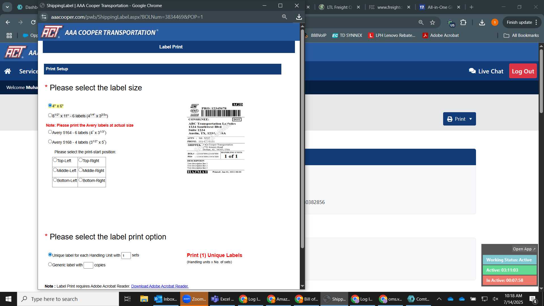This screenshot has height=306, width=544.
Task: Open File Explorer from taskbar
Action: [144, 299]
